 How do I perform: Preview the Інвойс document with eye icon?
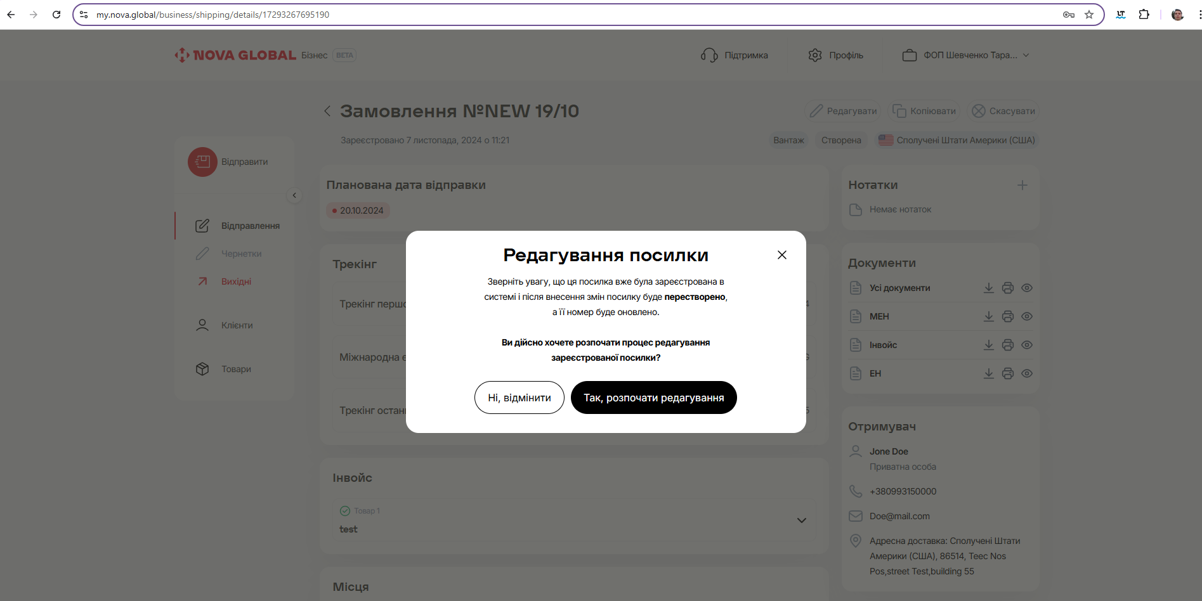tap(1027, 345)
